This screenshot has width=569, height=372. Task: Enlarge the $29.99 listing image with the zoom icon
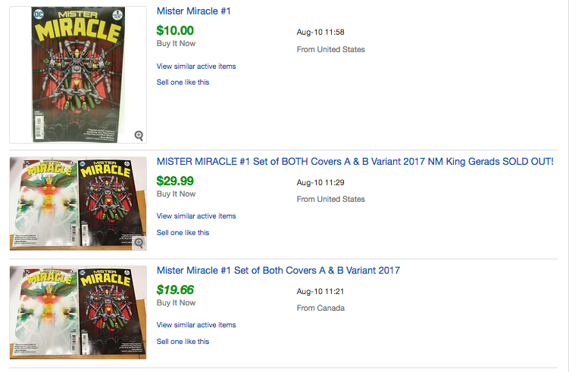coord(139,243)
